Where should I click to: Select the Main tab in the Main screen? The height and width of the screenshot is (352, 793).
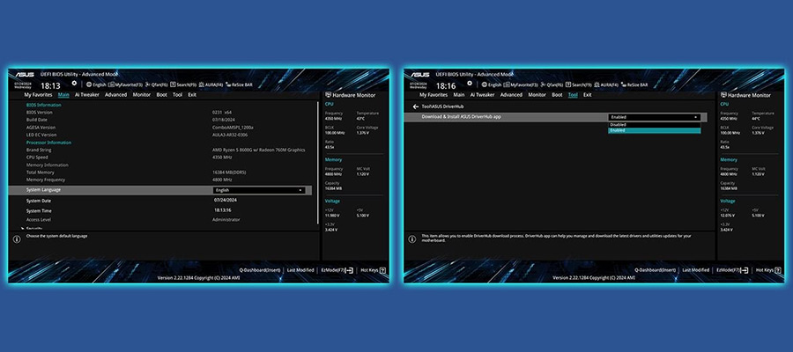(63, 95)
